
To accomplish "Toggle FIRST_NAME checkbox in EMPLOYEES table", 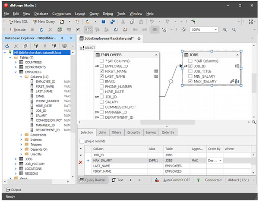I will (x=101, y=71).
